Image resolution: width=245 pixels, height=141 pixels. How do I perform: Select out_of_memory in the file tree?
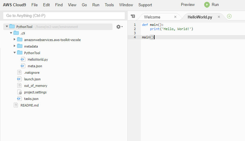[x=36, y=86]
